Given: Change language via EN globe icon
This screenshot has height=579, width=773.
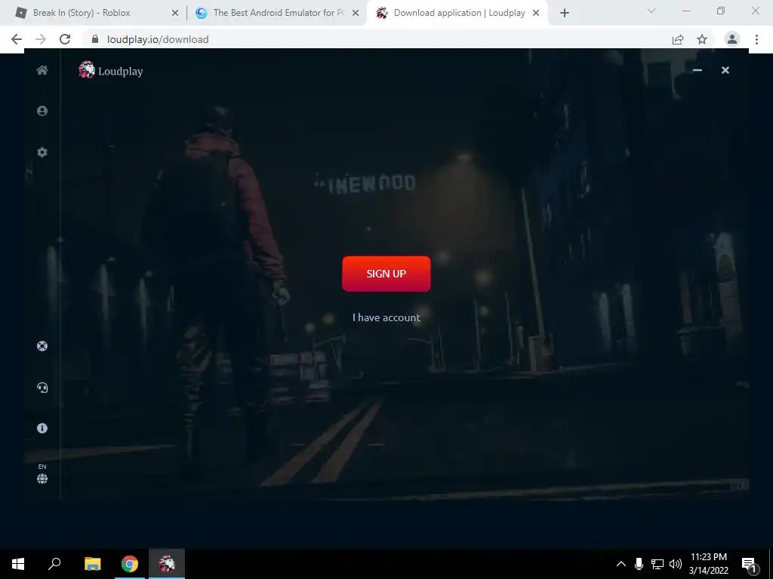Looking at the screenshot, I should pos(42,473).
